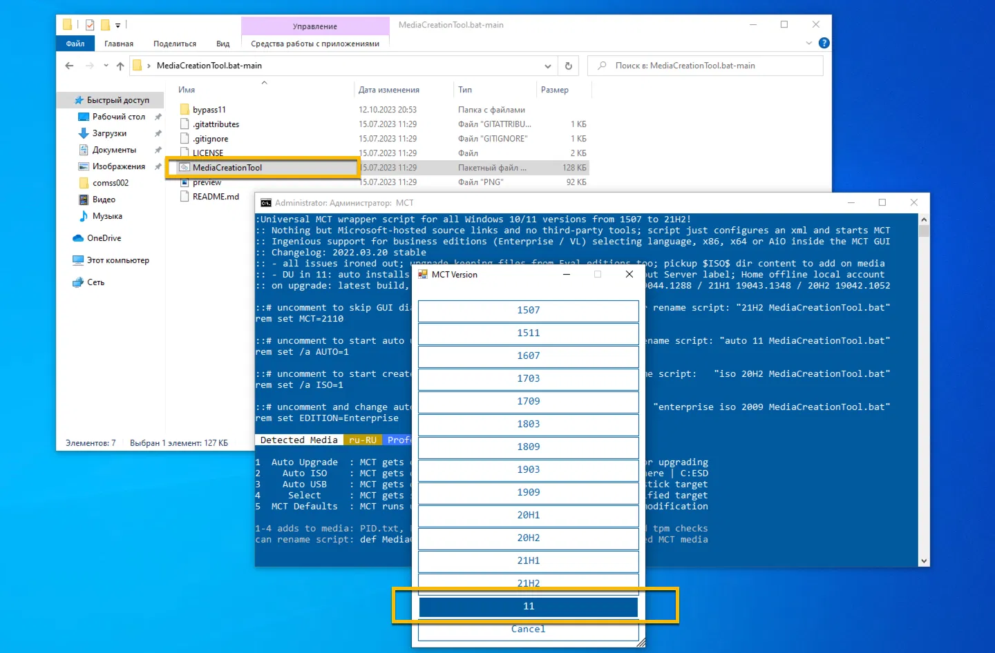The image size is (995, 653).
Task: Click the Рабочий стол desktop icon
Action: pos(84,117)
